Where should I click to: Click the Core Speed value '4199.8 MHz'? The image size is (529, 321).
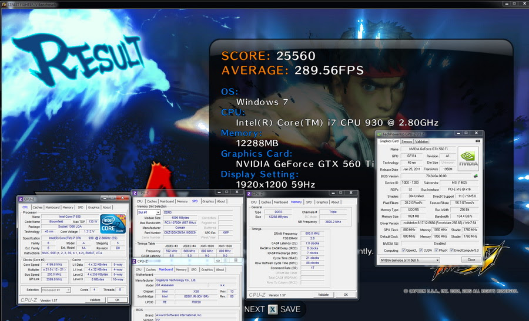(54, 265)
